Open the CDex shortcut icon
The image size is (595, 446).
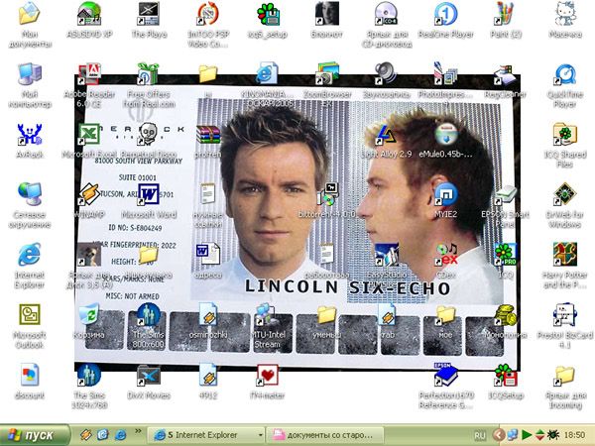pos(446,254)
